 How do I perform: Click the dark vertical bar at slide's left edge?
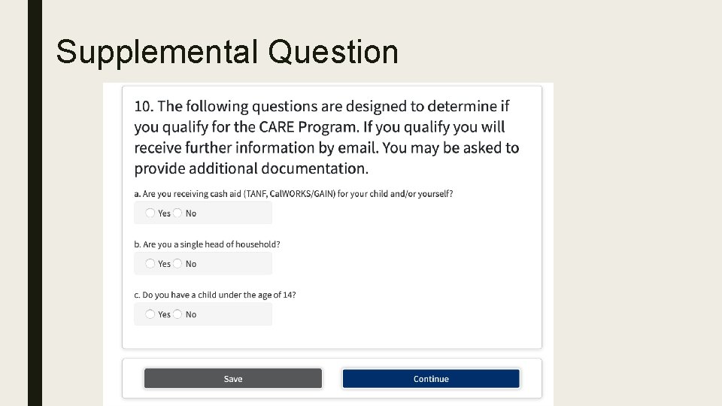35,203
